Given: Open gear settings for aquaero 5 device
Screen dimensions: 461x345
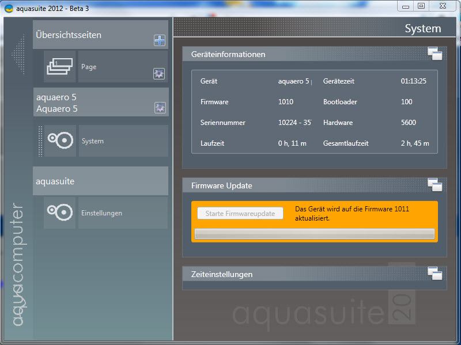Looking at the screenshot, I should (x=160, y=108).
